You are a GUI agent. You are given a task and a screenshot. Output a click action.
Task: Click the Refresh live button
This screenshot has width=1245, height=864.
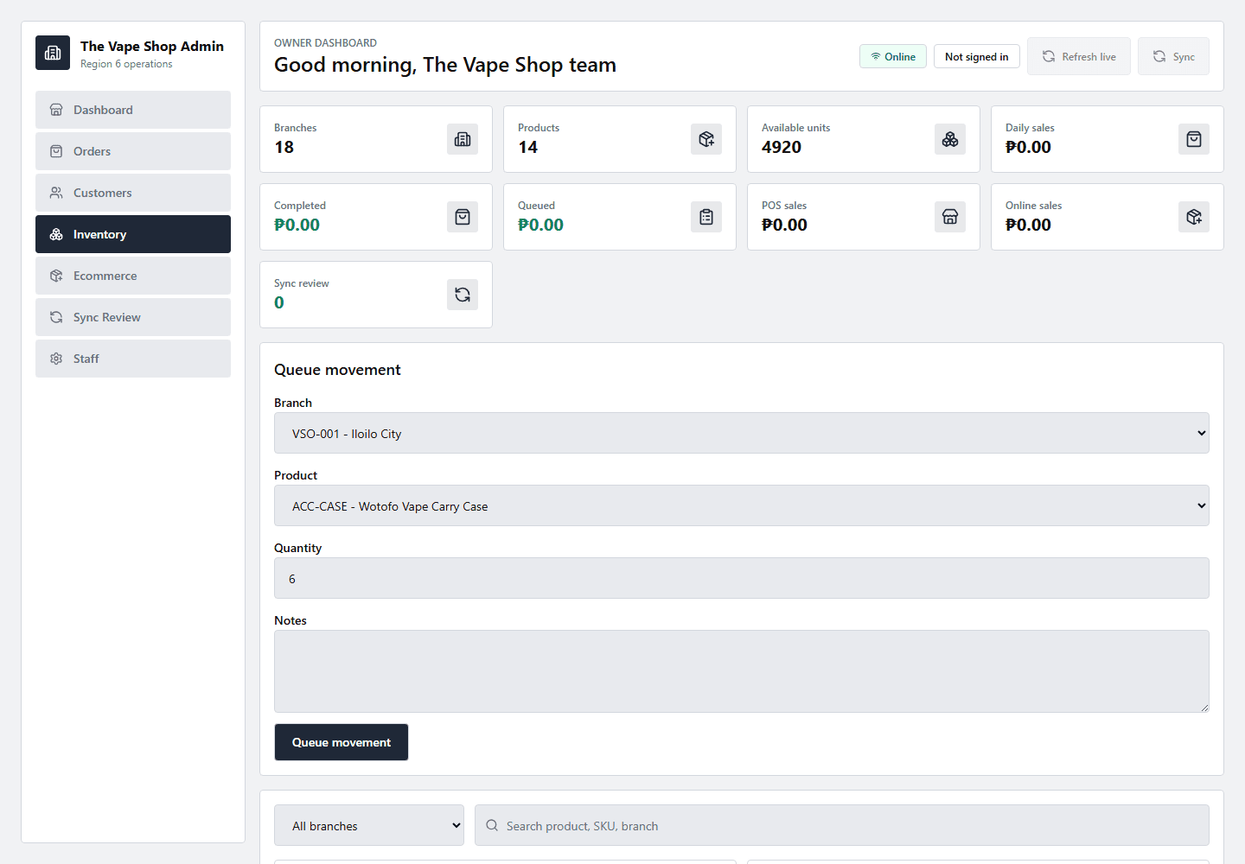1079,56
